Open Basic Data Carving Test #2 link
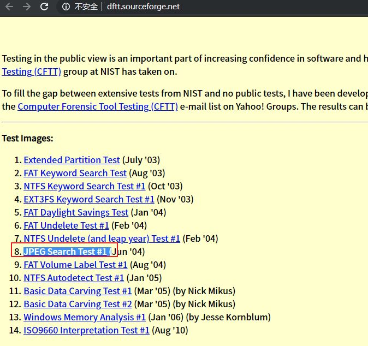The image size is (368, 346). click(78, 304)
